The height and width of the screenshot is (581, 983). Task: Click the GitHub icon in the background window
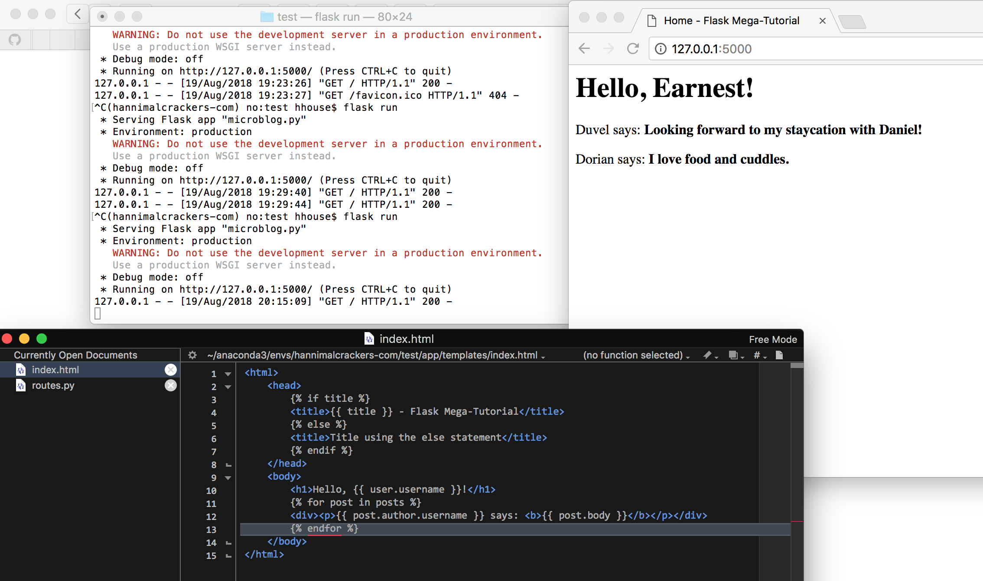[15, 40]
